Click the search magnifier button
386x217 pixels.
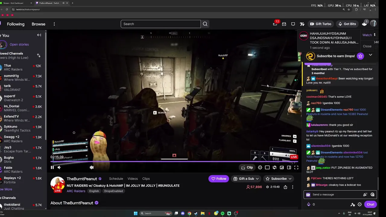[x=205, y=24]
